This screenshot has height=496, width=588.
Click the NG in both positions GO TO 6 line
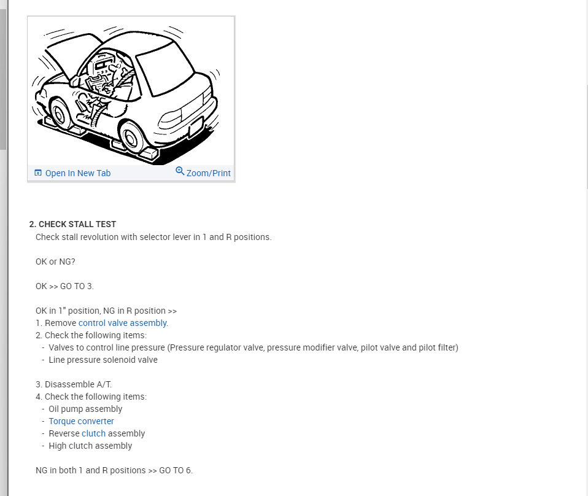click(x=114, y=470)
